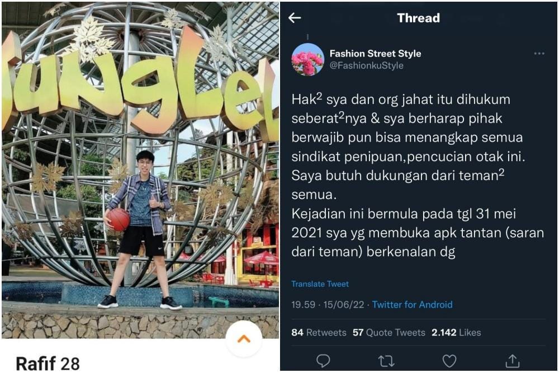Go back with the arrow icon

[x=295, y=17]
